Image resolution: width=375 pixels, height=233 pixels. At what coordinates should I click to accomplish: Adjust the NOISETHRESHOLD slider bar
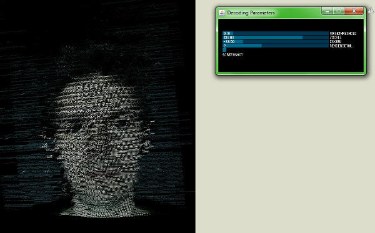coord(276,34)
